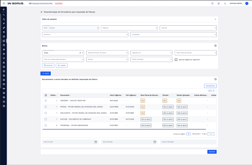Open the Tipo de Fatura dropdown
The height and width of the screenshot is (165, 252).
63,53
